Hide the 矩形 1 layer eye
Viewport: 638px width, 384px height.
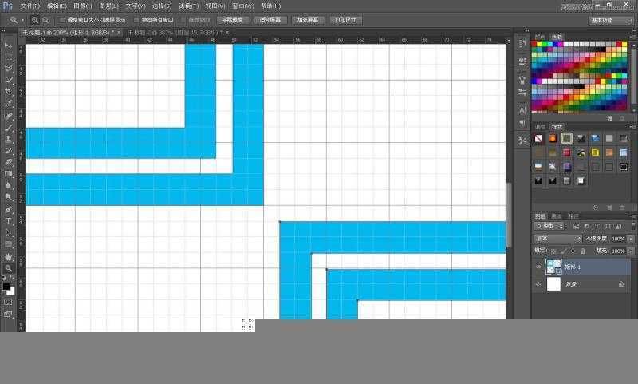pos(538,267)
